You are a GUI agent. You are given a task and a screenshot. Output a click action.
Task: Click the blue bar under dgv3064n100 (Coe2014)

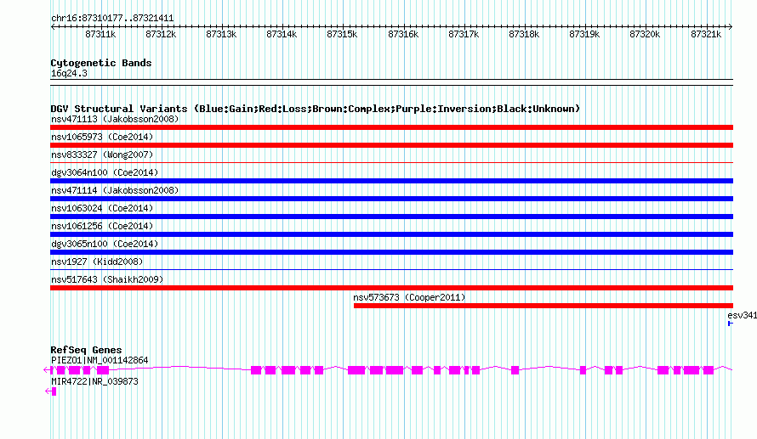coord(391,181)
